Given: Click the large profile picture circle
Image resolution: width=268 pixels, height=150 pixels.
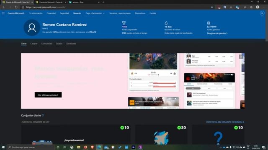Looking at the screenshot, I should click(32, 27).
